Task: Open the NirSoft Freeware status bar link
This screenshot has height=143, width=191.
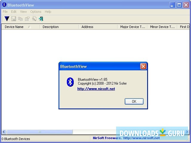Action: (x=126, y=138)
